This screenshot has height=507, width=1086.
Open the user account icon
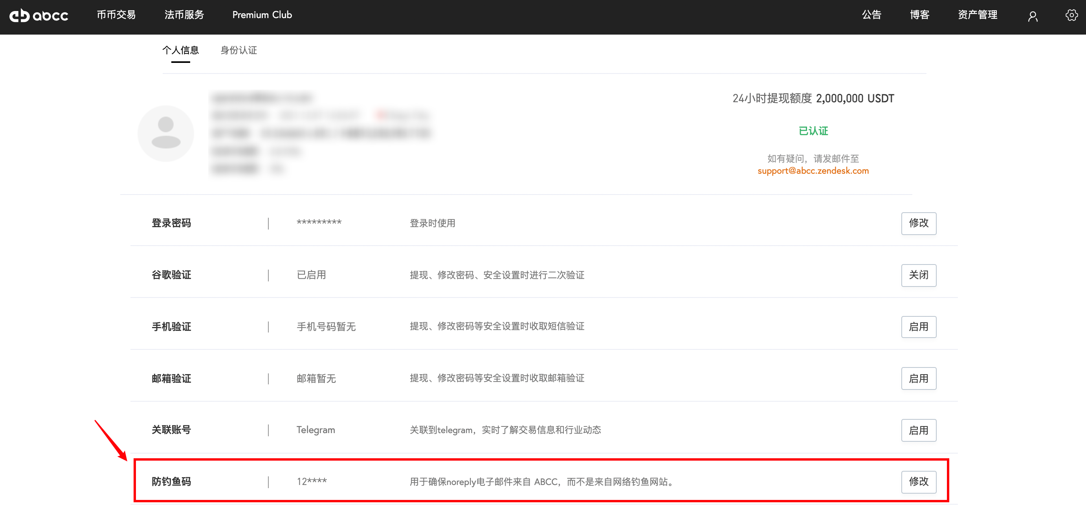point(1033,16)
